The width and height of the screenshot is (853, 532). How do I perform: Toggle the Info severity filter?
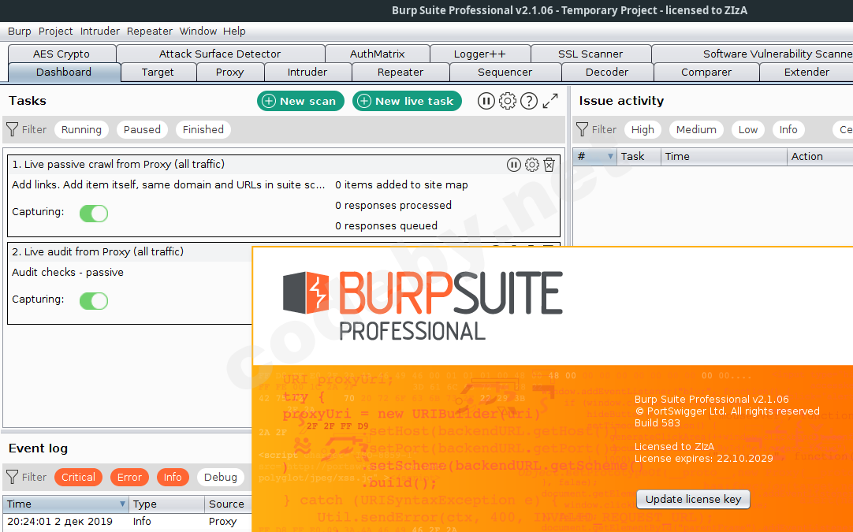coord(788,129)
